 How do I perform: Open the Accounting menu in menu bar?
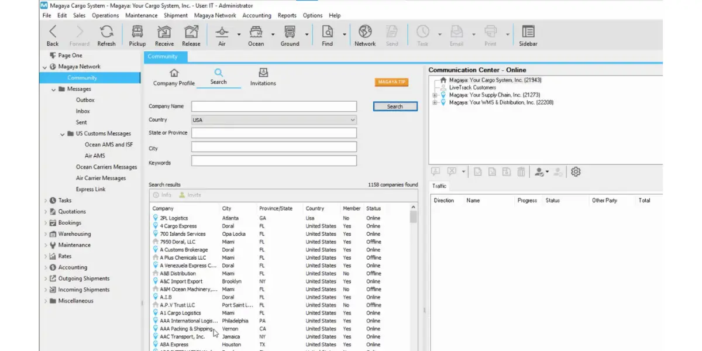pos(257,15)
